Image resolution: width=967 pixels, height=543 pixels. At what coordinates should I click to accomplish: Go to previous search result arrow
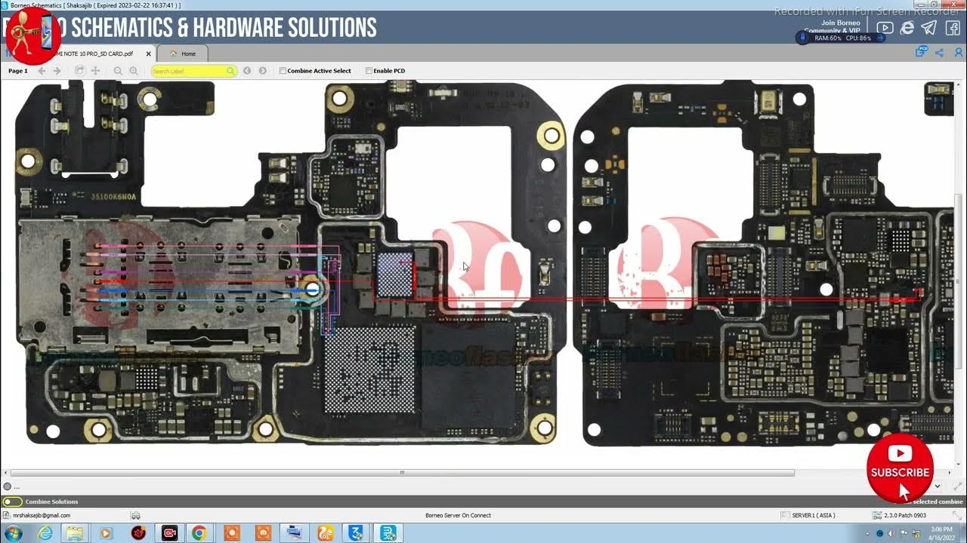click(x=247, y=71)
